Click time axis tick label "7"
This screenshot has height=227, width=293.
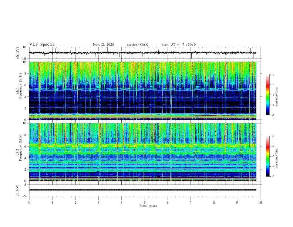point(191,203)
